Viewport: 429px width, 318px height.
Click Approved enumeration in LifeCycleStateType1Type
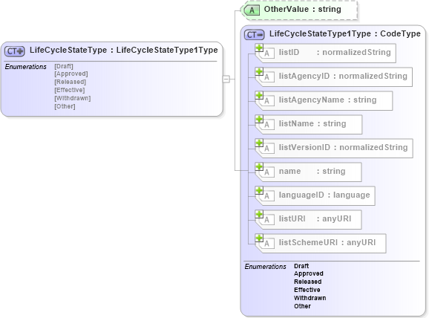309,273
